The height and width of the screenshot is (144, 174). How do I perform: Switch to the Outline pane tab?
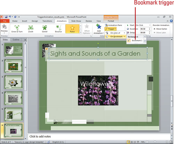tap(16, 40)
